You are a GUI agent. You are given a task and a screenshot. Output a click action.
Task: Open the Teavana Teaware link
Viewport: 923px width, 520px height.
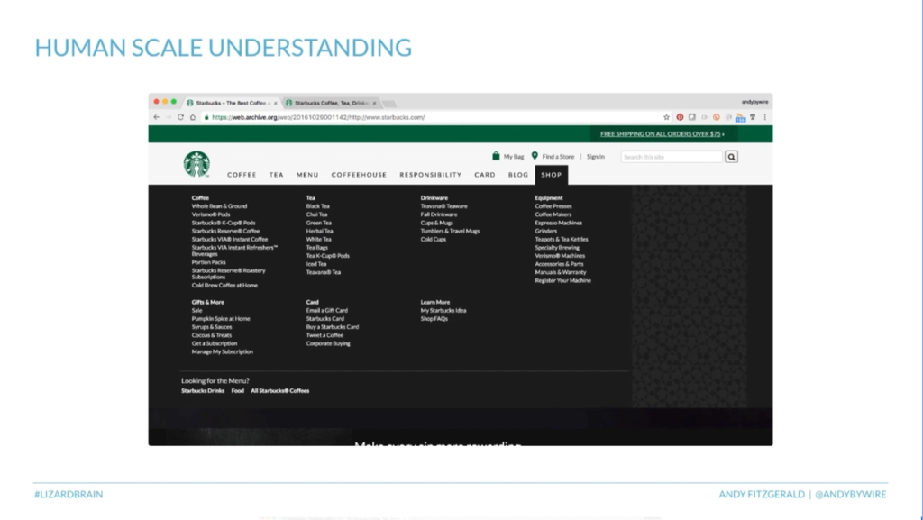(443, 206)
